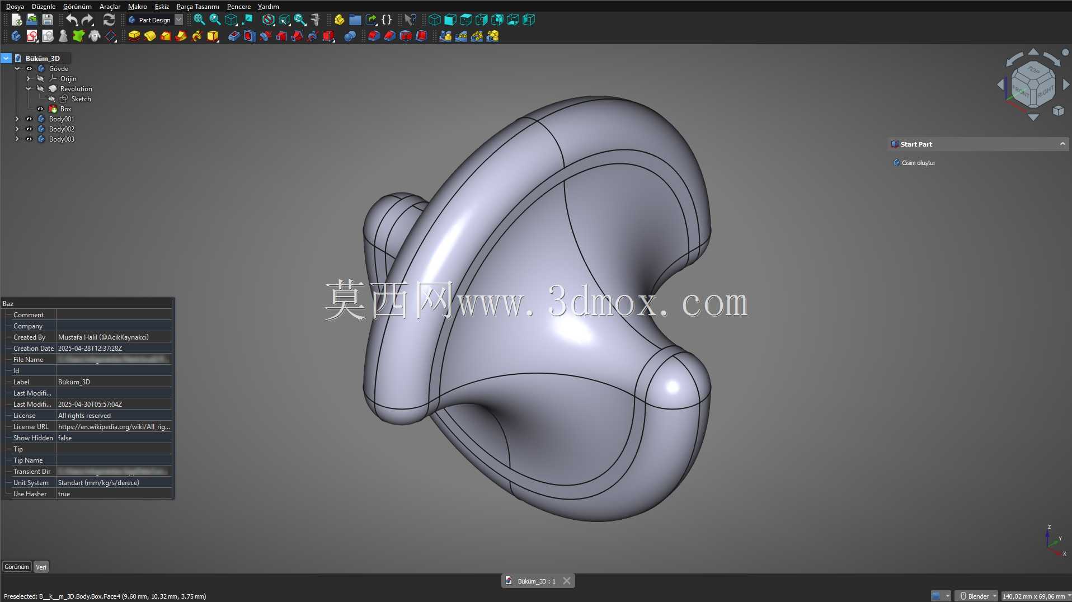Viewport: 1072px width, 602px height.
Task: Create a Mirrored feature
Action: pos(445,36)
